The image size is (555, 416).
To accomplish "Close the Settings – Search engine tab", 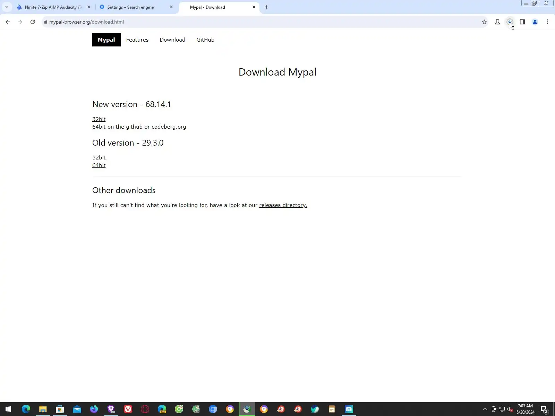I will [171, 7].
